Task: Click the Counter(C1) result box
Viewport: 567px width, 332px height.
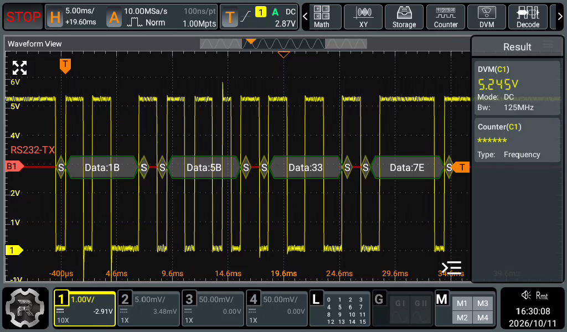Action: (518, 140)
